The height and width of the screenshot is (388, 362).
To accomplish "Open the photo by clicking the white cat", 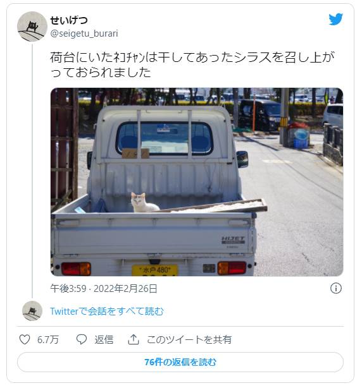I will point(144,202).
